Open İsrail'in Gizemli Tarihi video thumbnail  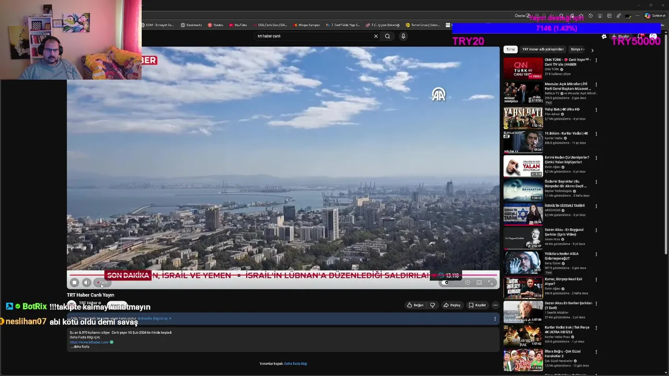point(523,214)
